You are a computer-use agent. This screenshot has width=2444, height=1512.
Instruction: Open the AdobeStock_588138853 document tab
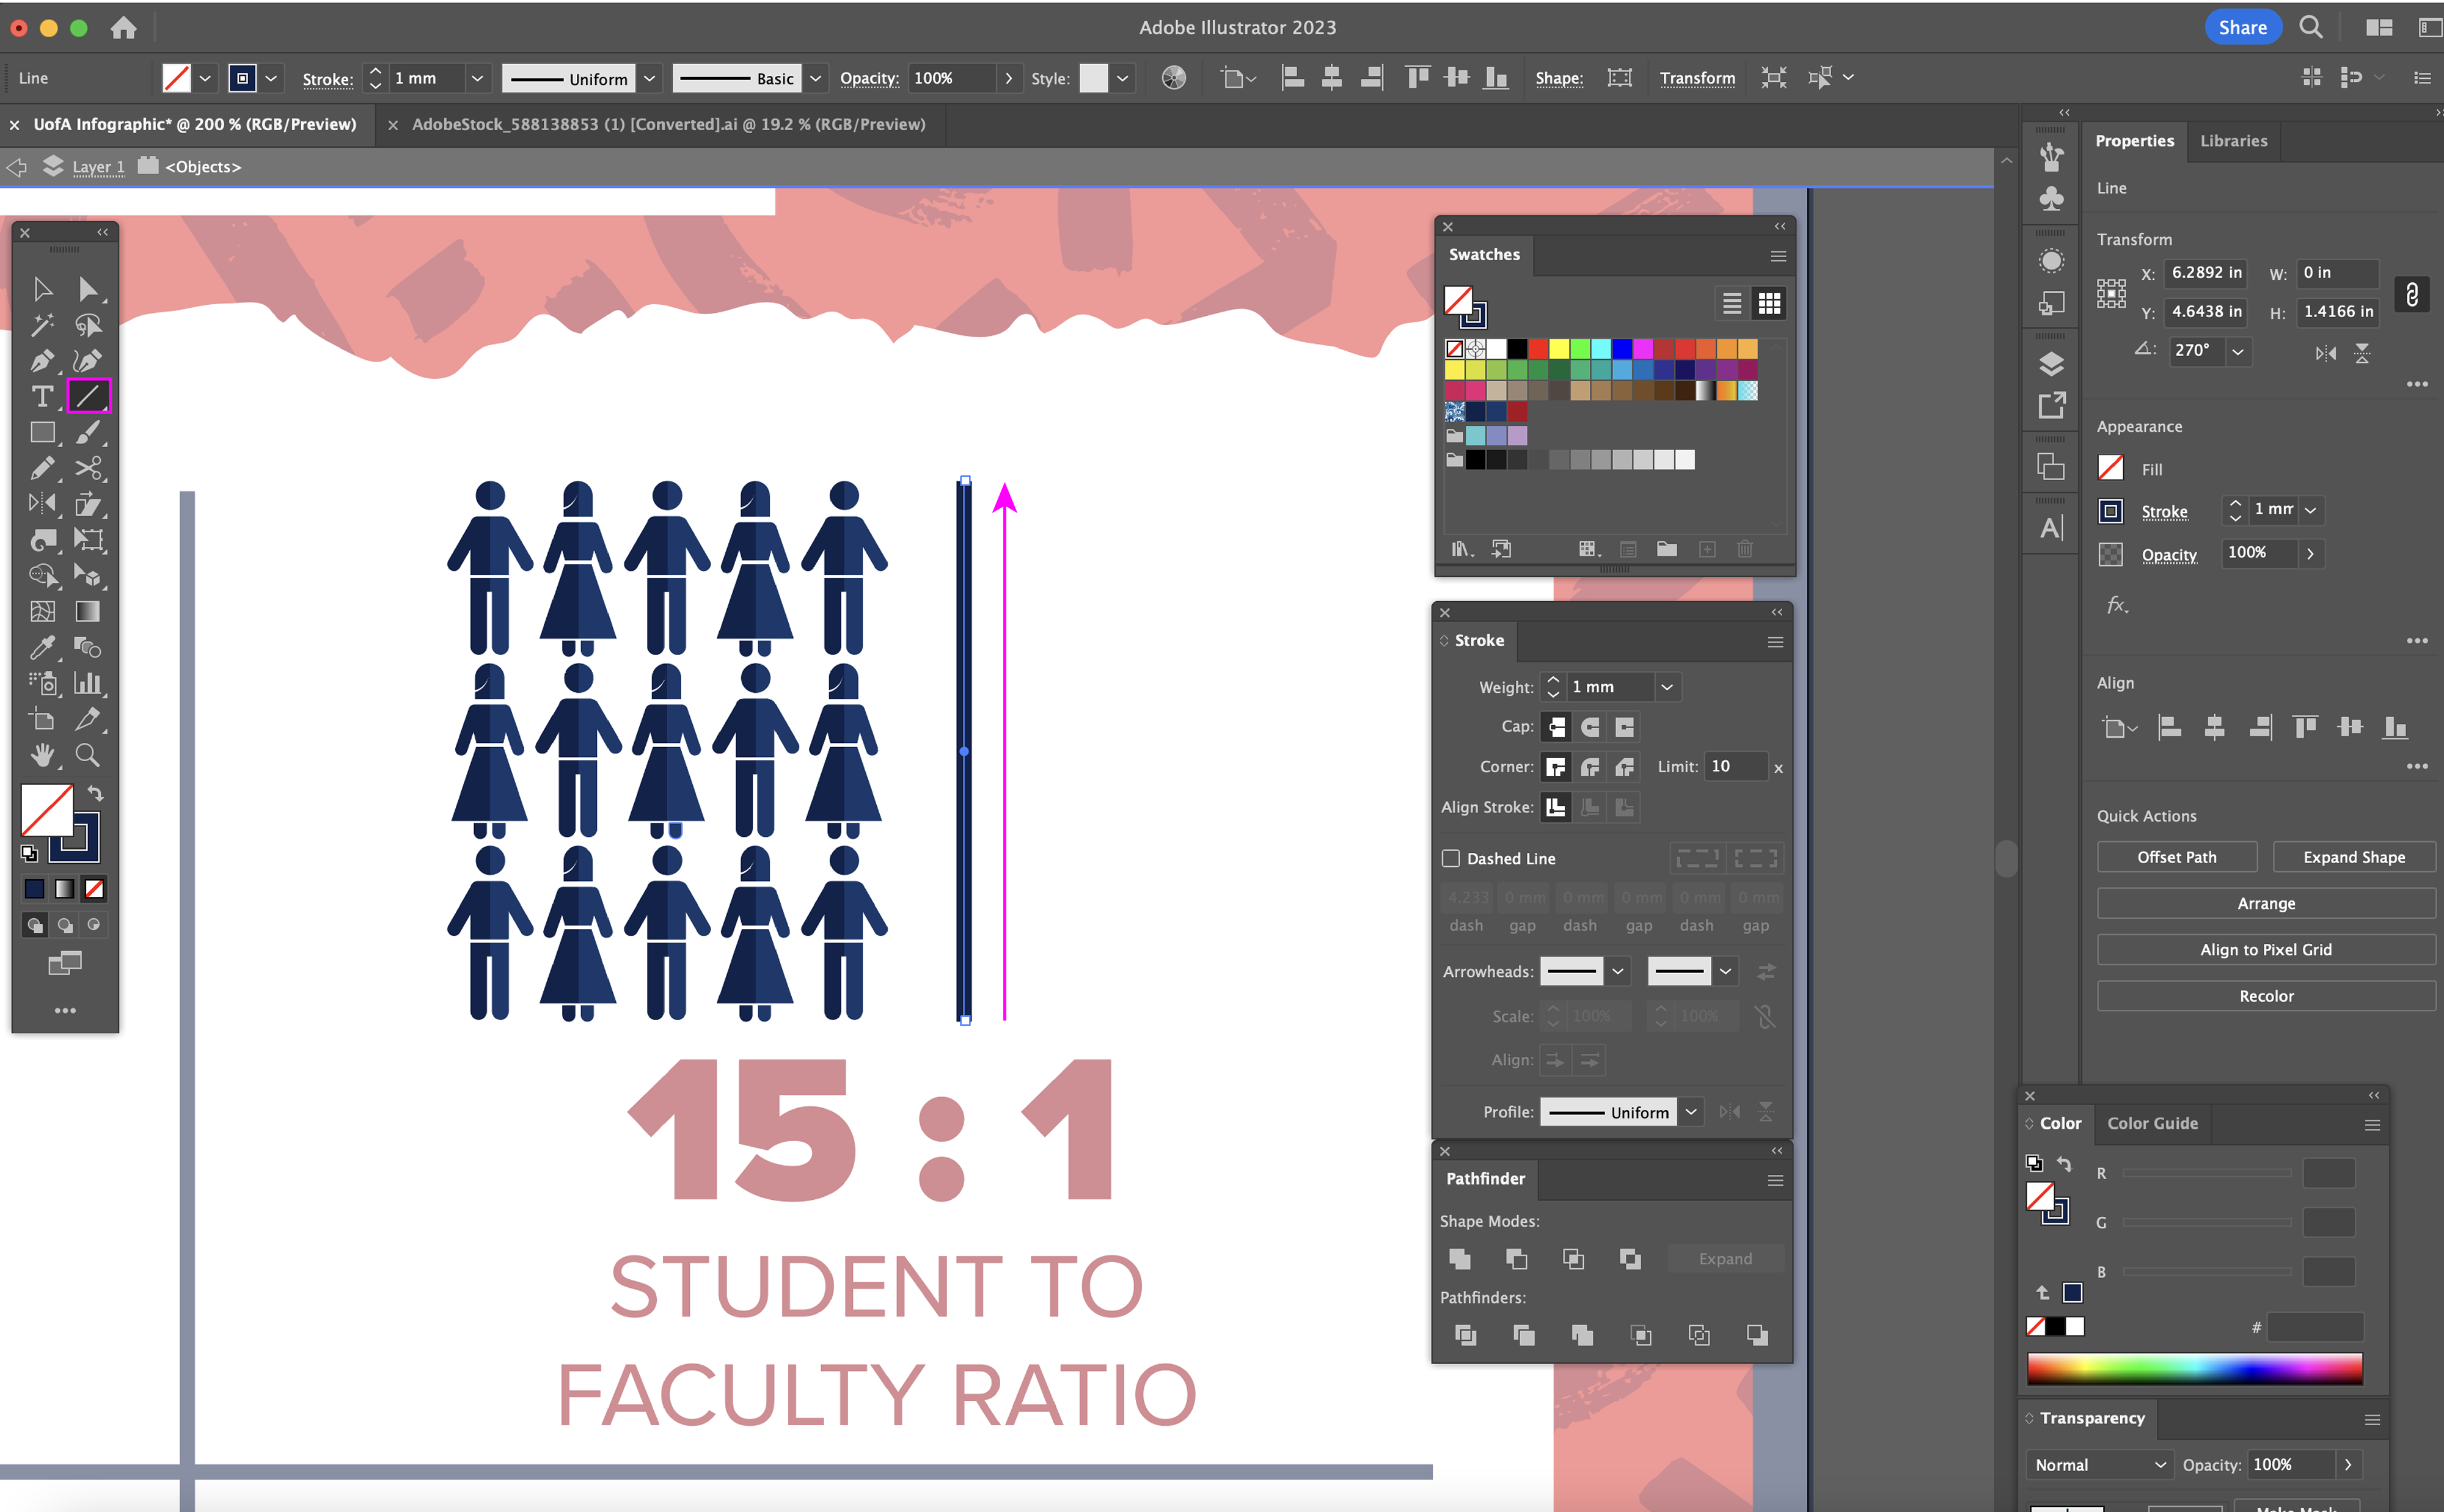pos(668,124)
